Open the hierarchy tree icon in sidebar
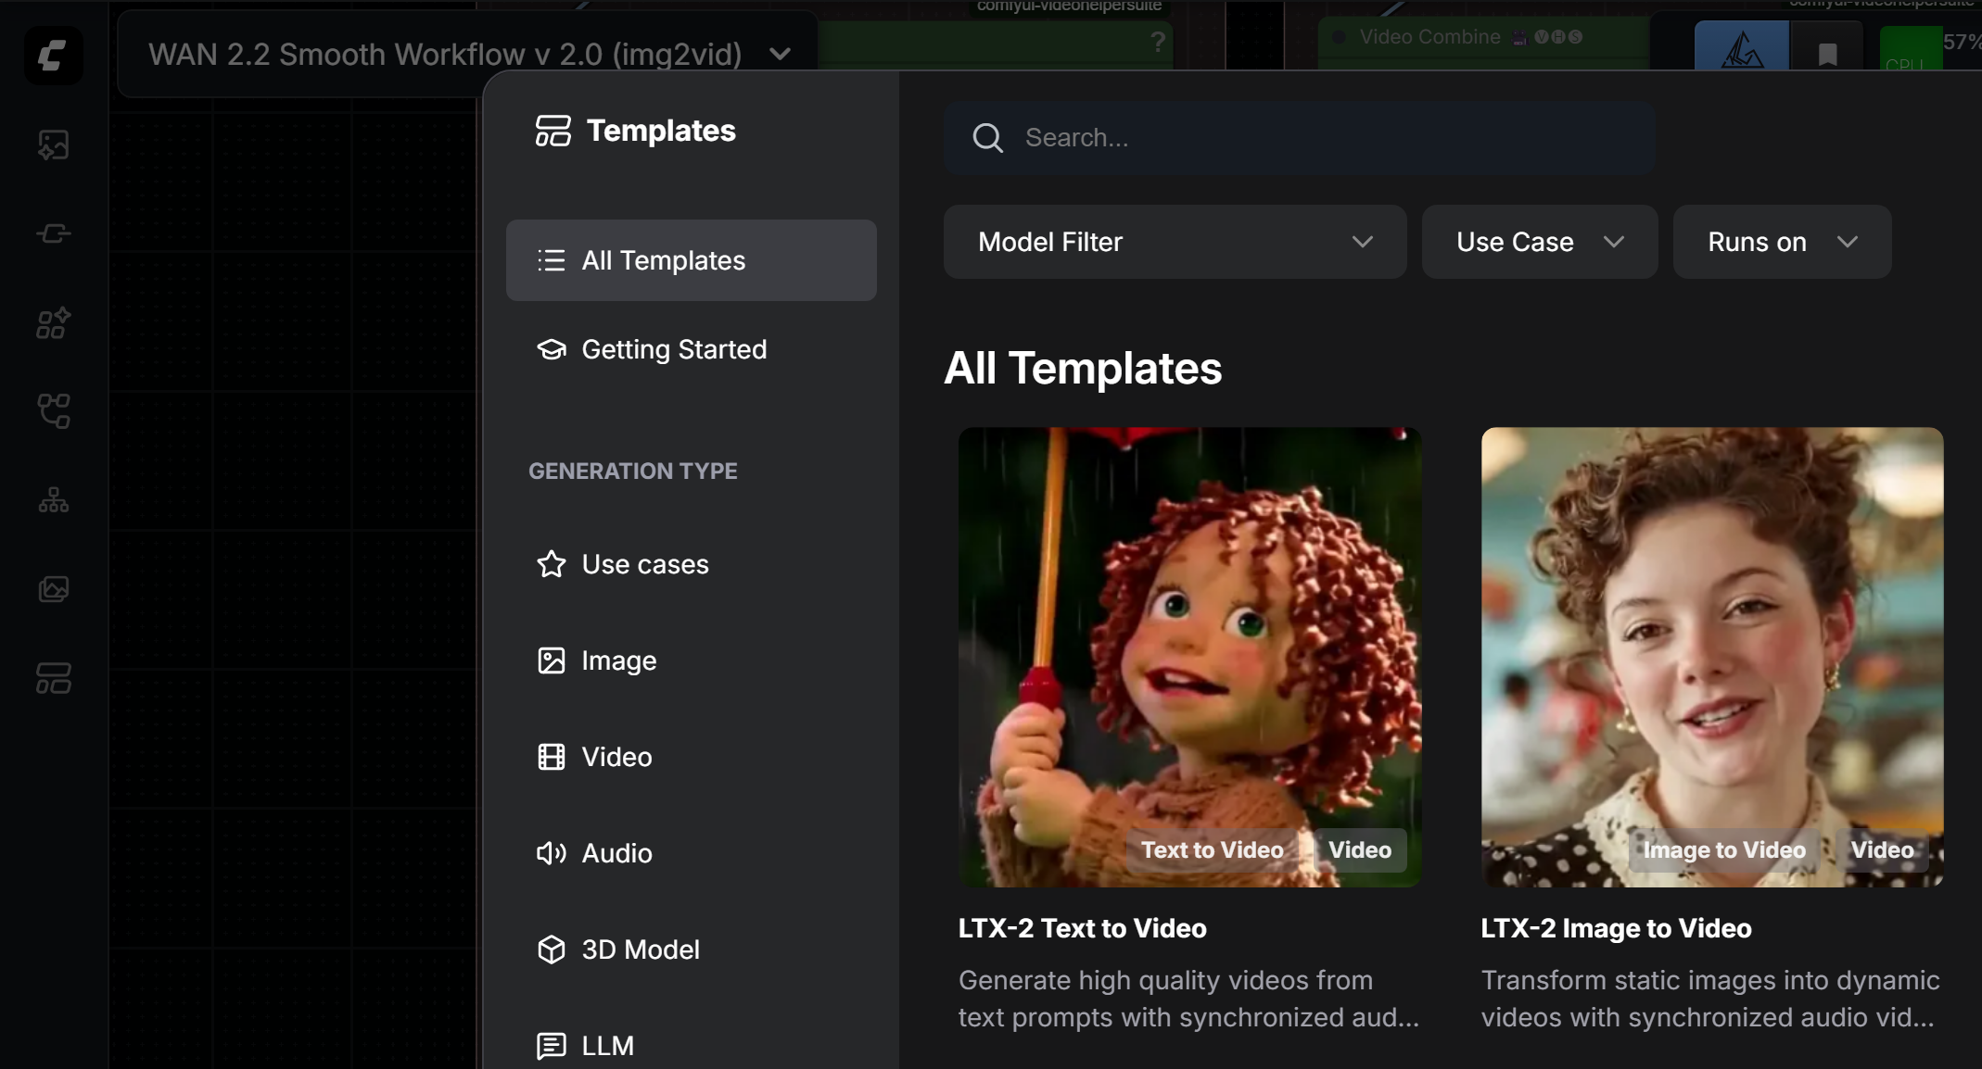This screenshot has width=1982, height=1069. [x=54, y=500]
